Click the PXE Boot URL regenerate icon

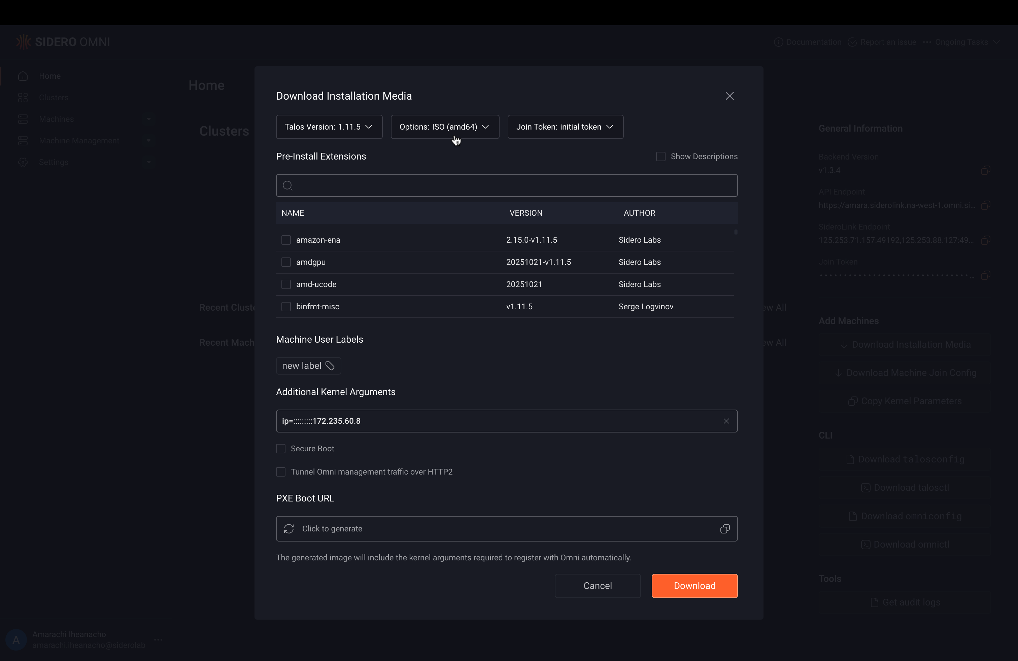[289, 528]
